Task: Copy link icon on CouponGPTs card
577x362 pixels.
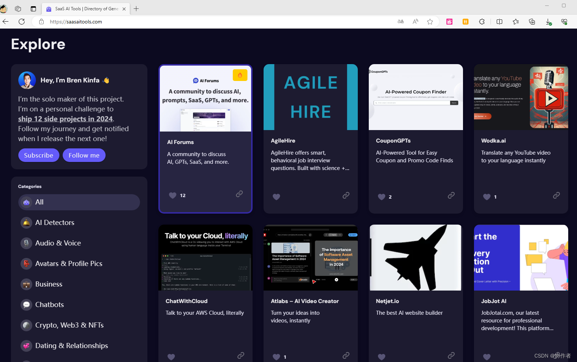Action: (451, 195)
